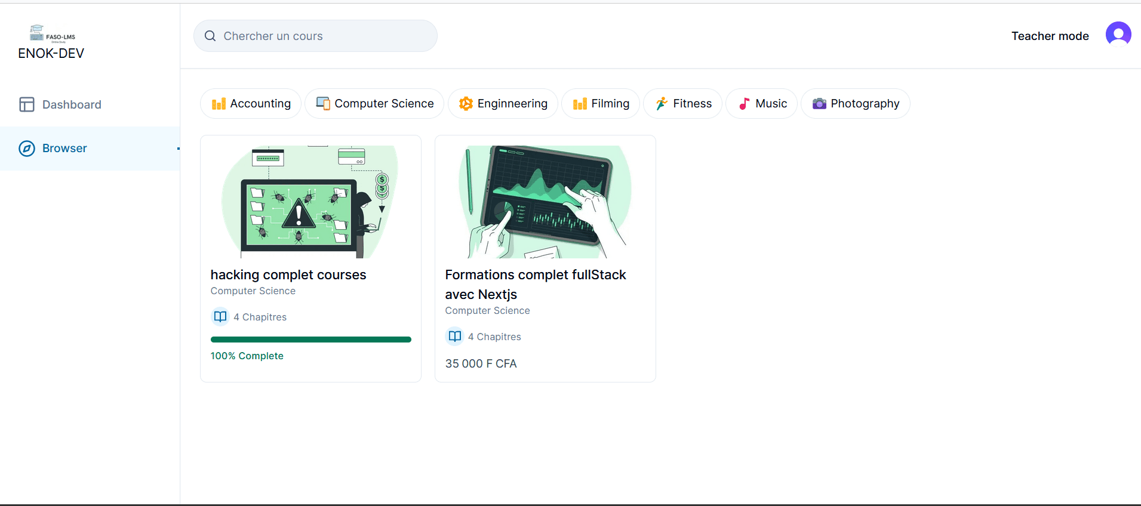
Task: Click the Music note icon
Action: tap(744, 104)
